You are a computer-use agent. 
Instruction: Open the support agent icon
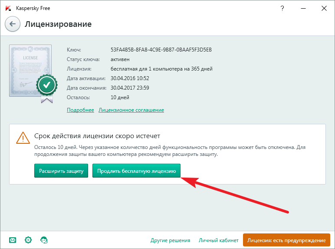click(44, 240)
